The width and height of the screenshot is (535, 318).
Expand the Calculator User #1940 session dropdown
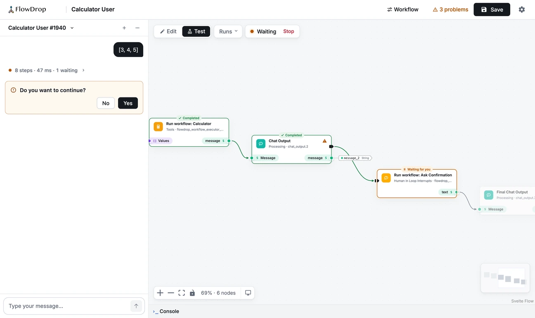(41, 28)
